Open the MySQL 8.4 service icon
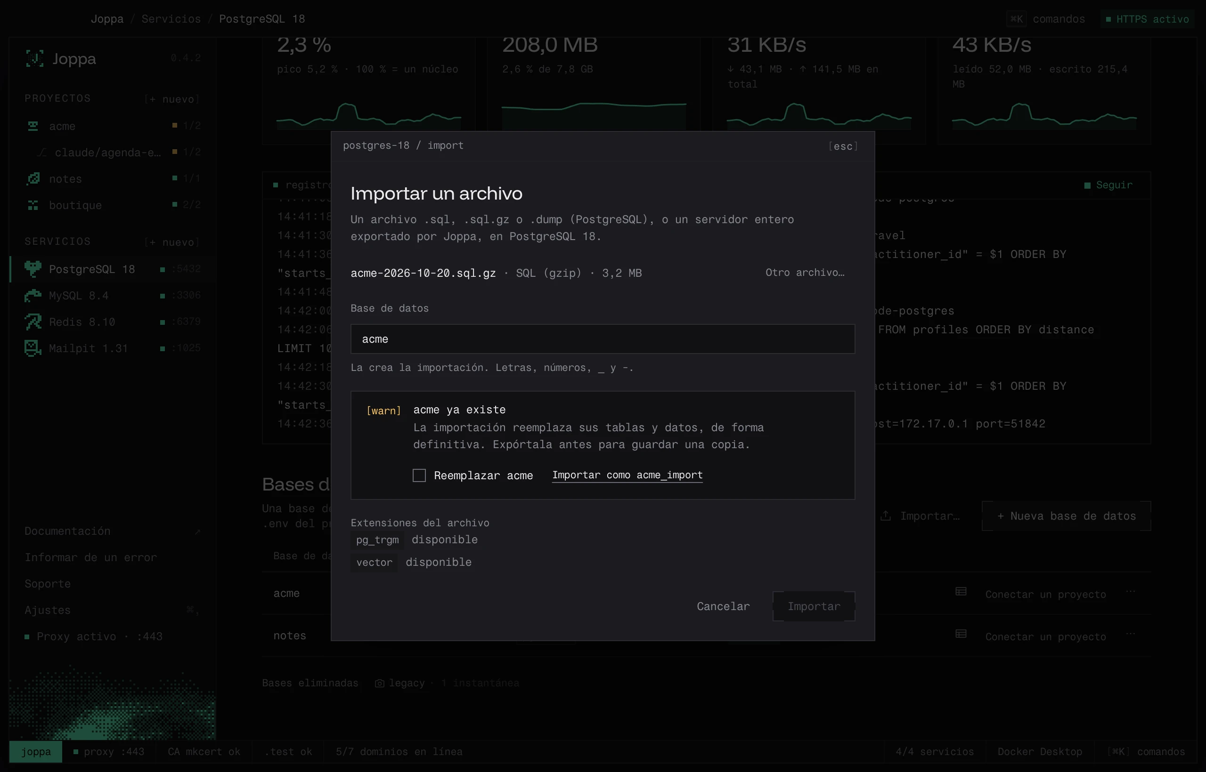Image resolution: width=1206 pixels, height=772 pixels. [33, 295]
